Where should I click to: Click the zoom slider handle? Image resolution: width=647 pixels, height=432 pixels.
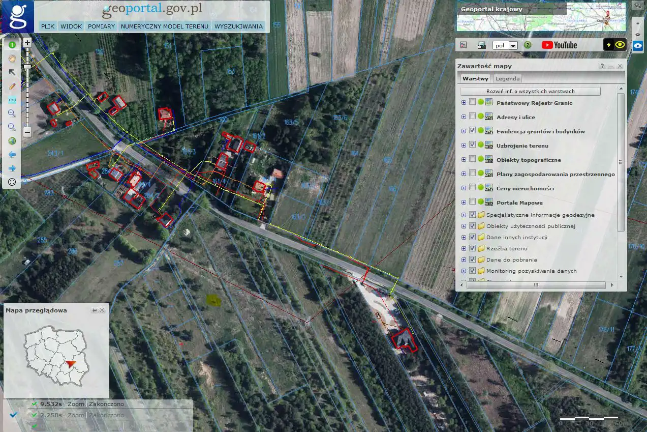tap(27, 67)
